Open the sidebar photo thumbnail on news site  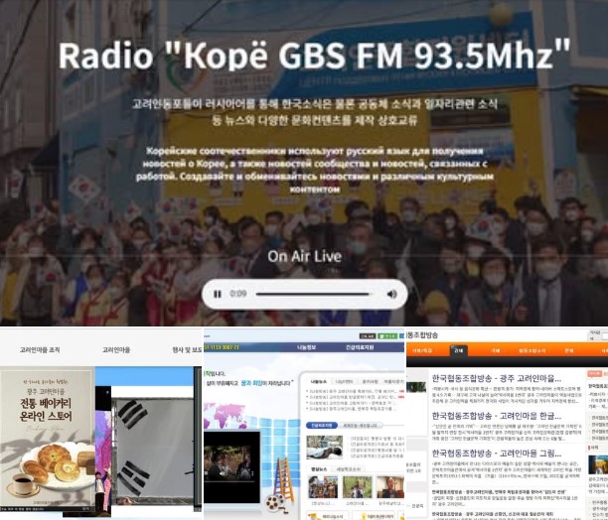pos(598,464)
